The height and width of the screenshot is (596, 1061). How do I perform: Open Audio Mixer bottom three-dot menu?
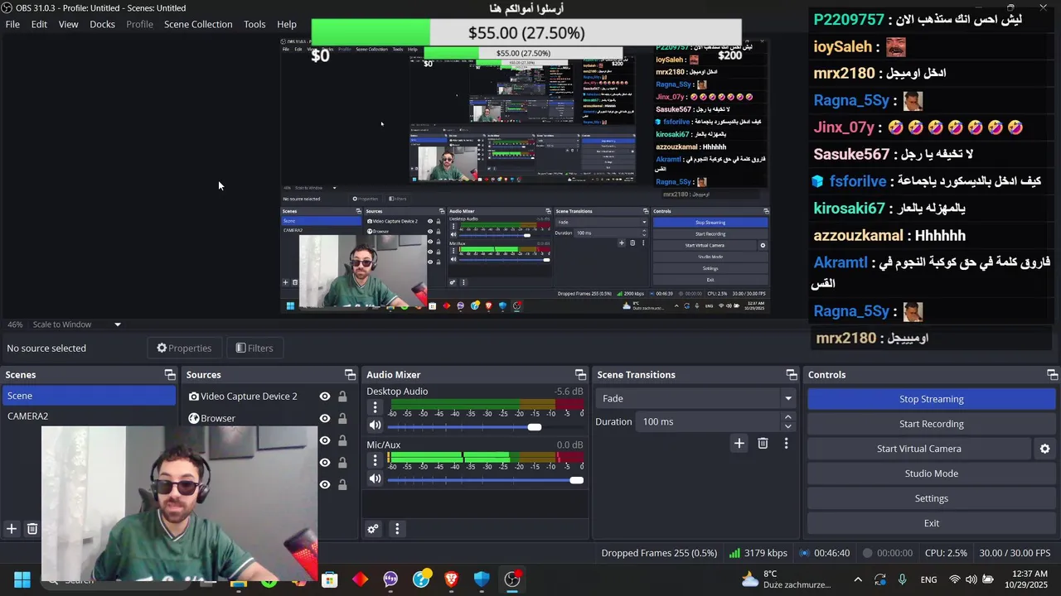(397, 529)
